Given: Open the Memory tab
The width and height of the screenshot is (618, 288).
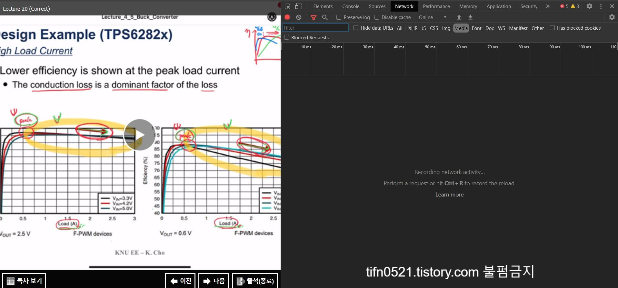Looking at the screenshot, I should point(468,6).
